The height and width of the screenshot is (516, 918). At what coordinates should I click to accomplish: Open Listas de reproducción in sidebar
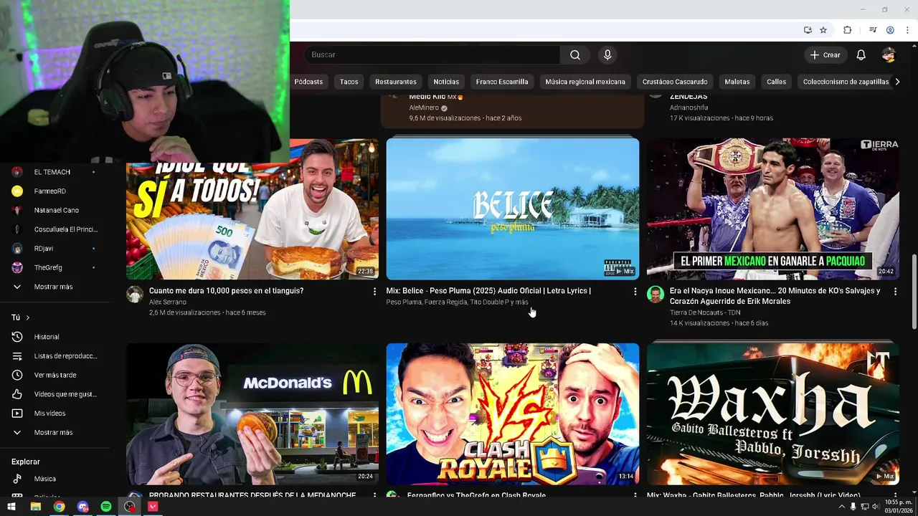(x=55, y=356)
